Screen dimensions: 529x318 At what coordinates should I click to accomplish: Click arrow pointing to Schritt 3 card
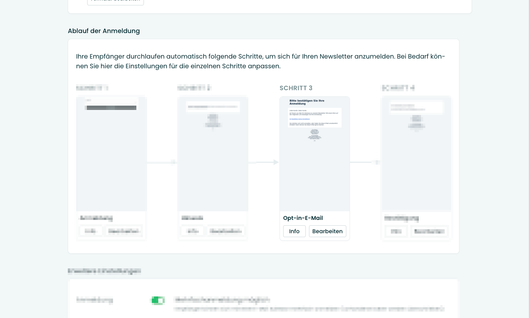pos(264,162)
